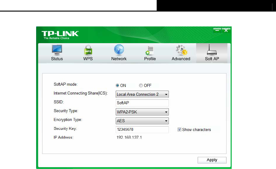
Task: Switch to the WPS tab label
Action: click(x=88, y=59)
